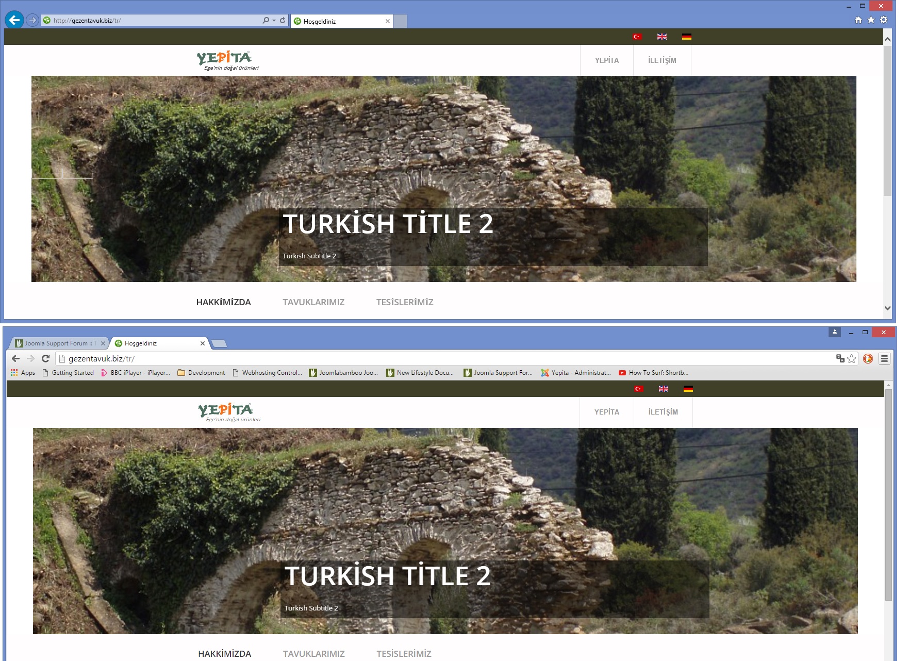The width and height of the screenshot is (909, 661).
Task: Click the Yepita logo in Chrome window
Action: pyautogui.click(x=229, y=412)
